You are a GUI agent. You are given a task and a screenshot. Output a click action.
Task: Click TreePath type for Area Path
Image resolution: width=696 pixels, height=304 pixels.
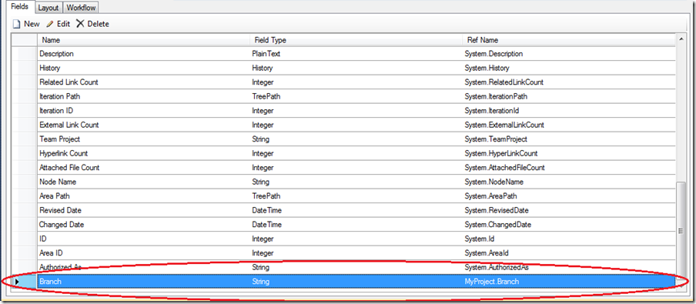[356, 195]
